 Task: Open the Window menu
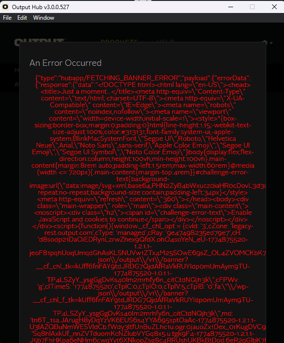[44, 18]
